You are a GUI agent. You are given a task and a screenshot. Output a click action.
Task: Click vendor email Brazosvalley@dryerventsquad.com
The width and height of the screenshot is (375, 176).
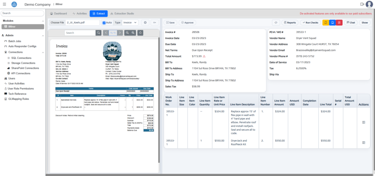[316, 50]
